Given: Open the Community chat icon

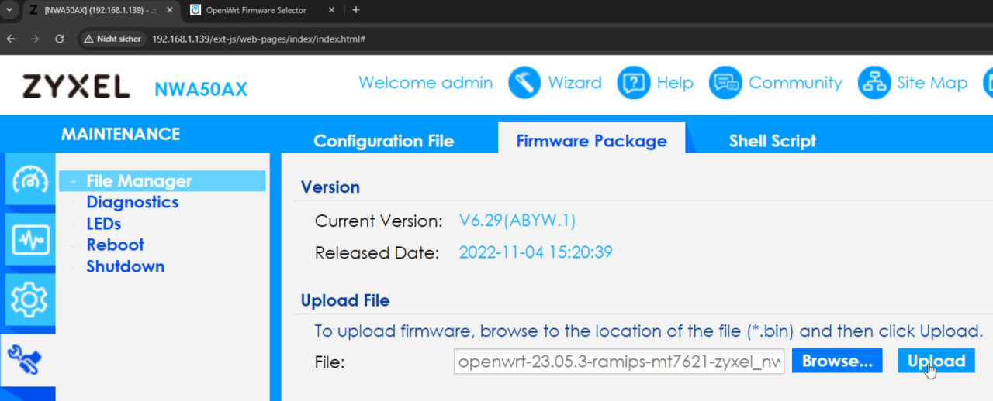Looking at the screenshot, I should tap(725, 83).
